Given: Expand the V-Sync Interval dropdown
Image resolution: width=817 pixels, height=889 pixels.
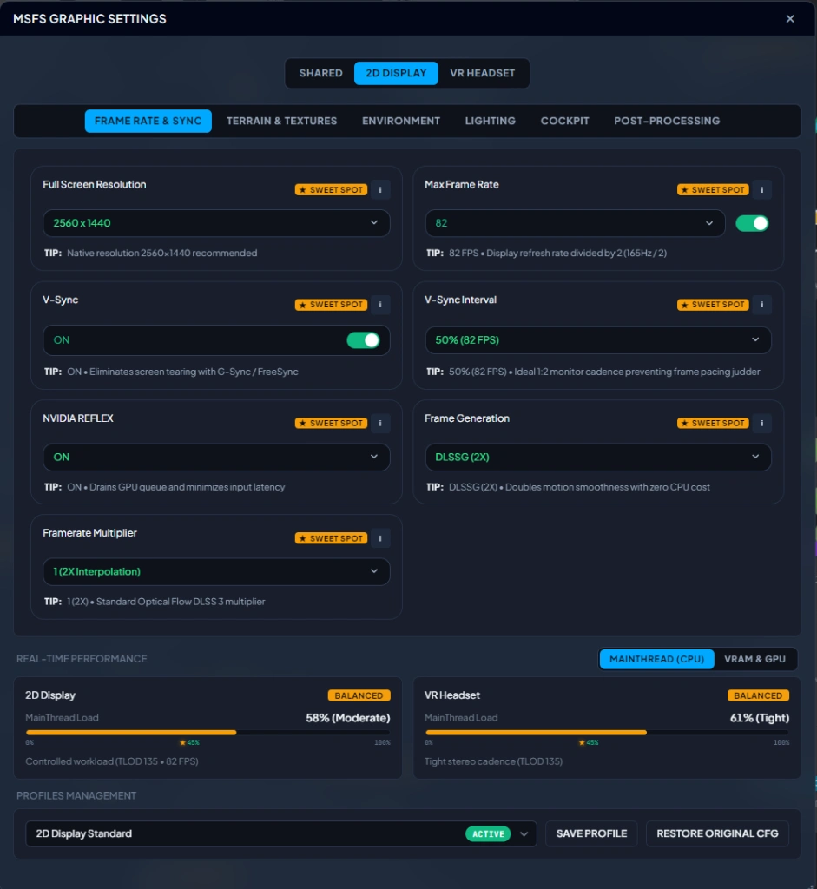Looking at the screenshot, I should coord(598,340).
